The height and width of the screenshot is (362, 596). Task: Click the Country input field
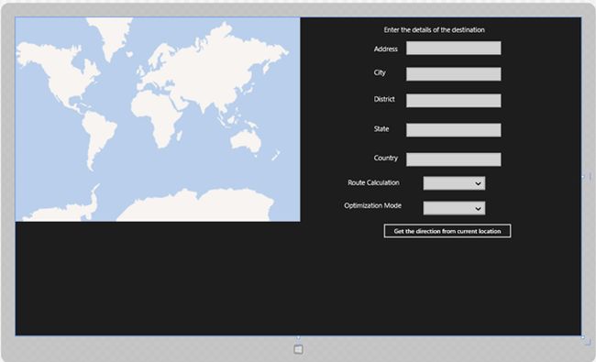pos(454,159)
